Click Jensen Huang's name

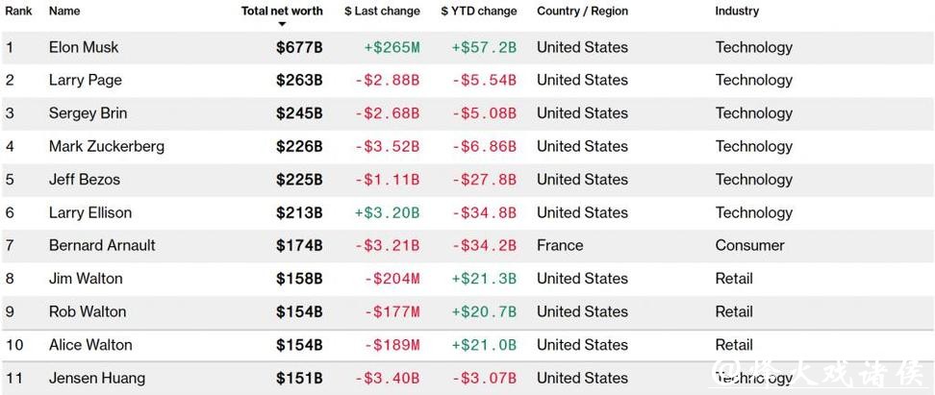click(x=96, y=378)
